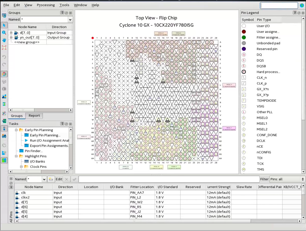Open the Filter Pins: all dropdown
The height and width of the screenshot is (231, 306).
(x=287, y=179)
